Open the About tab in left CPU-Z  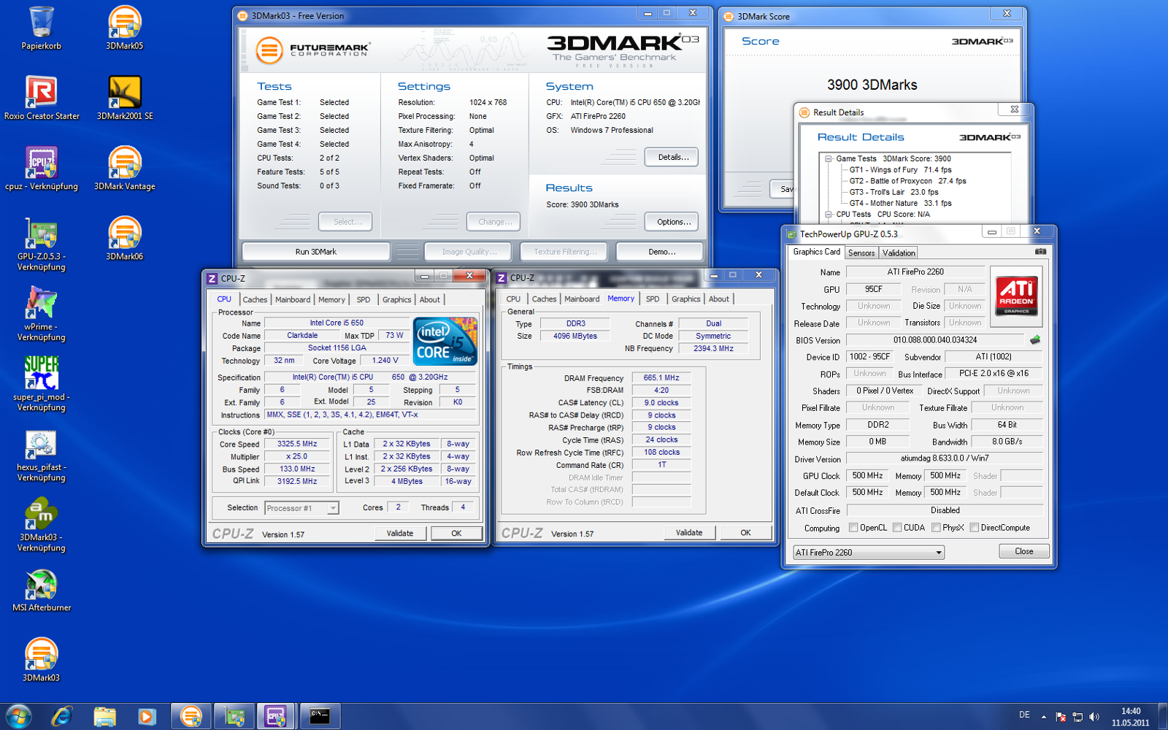[x=429, y=299]
